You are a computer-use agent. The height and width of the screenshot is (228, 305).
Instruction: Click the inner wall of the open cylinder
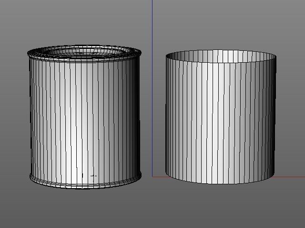[x=221, y=56]
